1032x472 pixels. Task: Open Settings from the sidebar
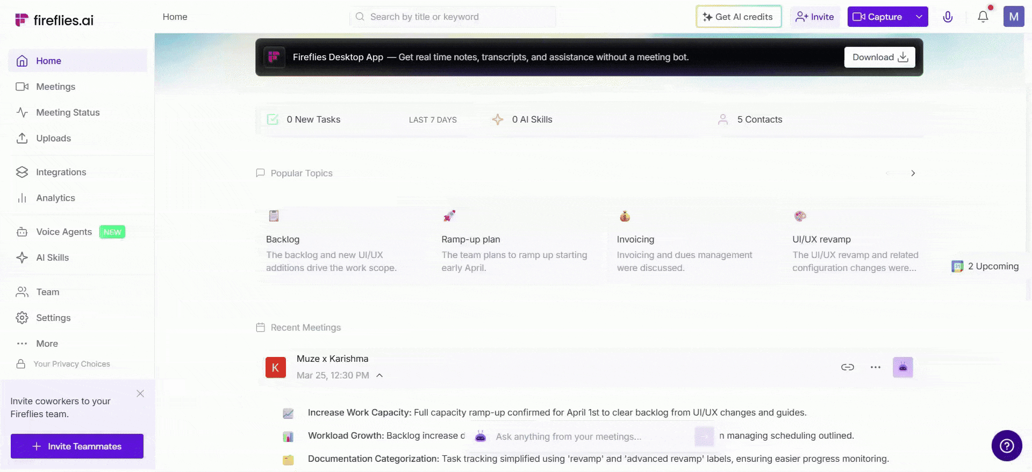coord(78,318)
